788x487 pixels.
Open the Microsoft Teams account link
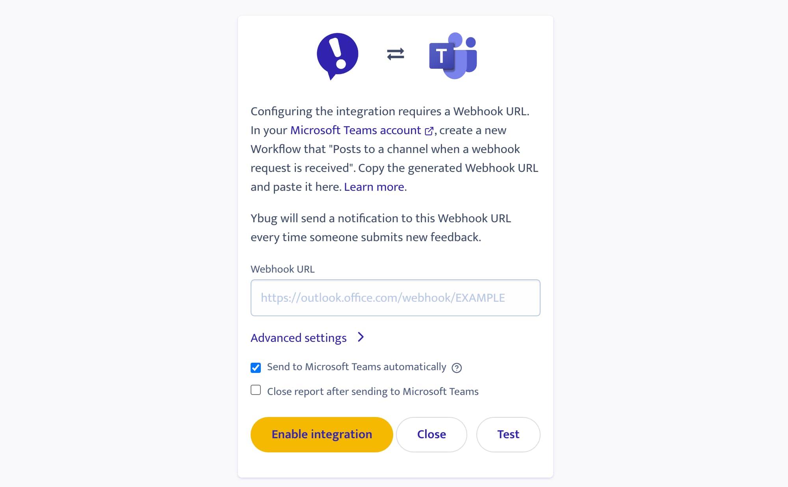coord(355,130)
